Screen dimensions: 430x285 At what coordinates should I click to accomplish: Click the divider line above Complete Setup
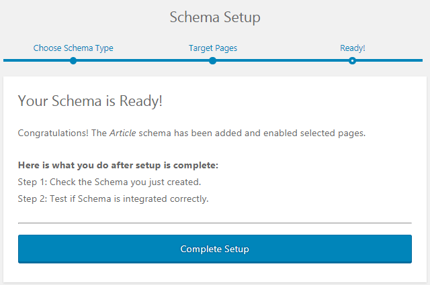215,223
